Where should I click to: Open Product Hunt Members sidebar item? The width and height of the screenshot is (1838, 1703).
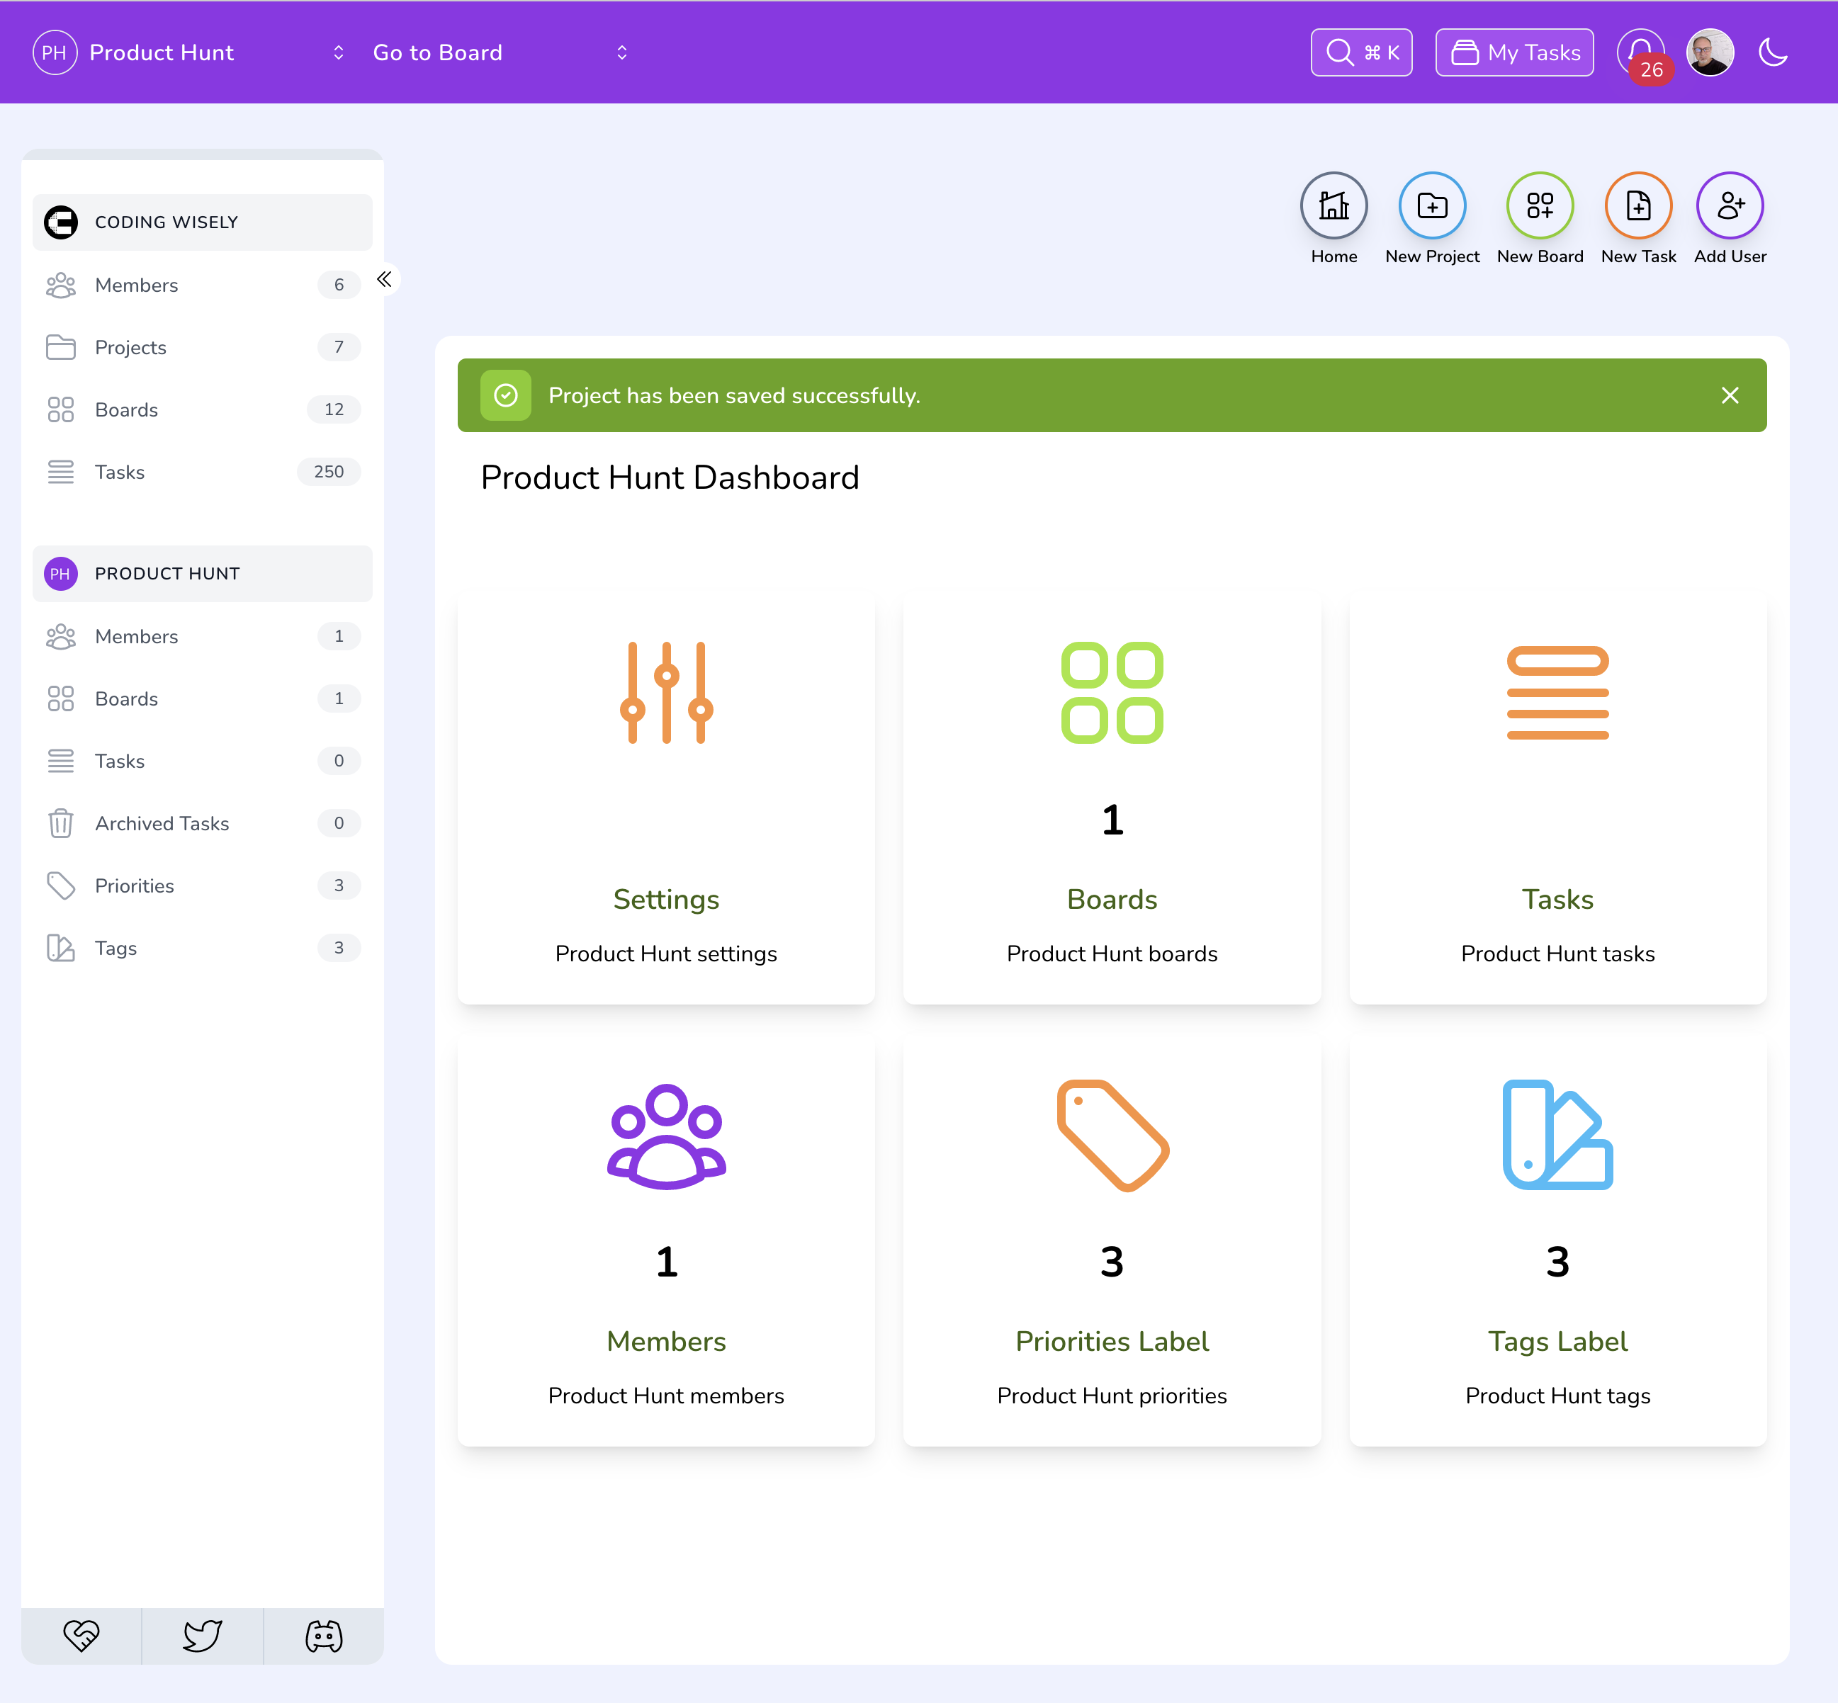[202, 636]
